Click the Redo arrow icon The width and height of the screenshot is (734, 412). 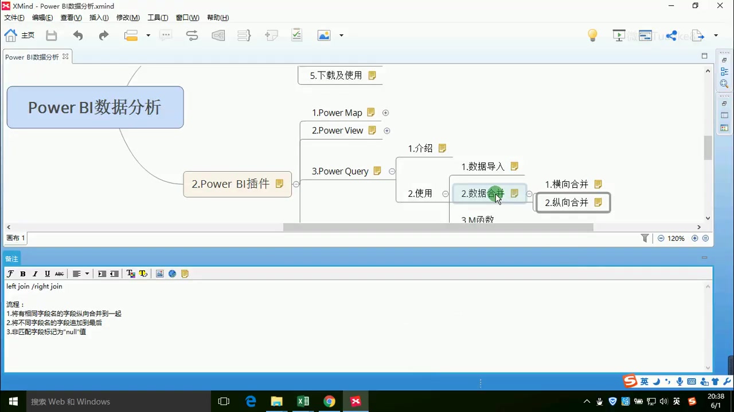tap(104, 35)
